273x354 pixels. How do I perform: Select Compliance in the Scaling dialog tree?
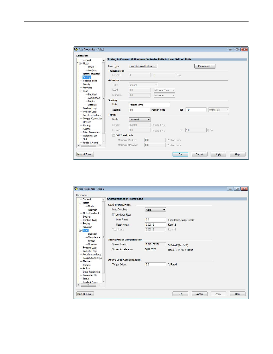coord(94,98)
